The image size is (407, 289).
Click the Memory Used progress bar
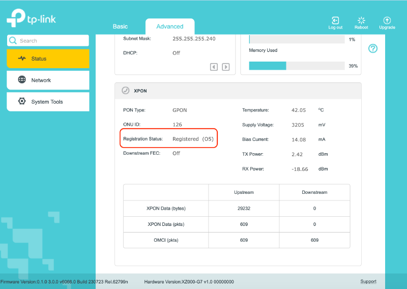[x=297, y=66]
